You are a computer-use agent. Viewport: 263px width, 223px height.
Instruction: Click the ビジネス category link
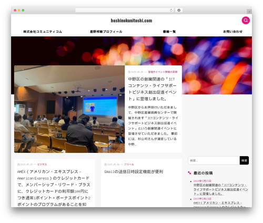point(42,164)
